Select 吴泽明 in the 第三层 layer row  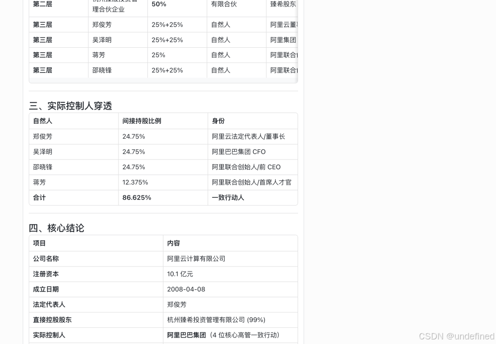click(x=102, y=40)
